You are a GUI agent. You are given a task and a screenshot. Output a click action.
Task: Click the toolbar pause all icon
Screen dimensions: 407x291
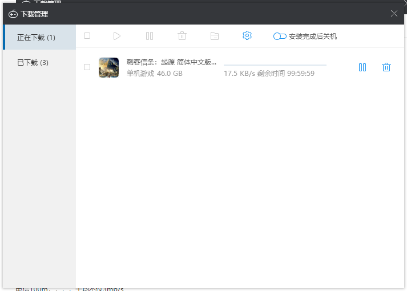(x=150, y=36)
